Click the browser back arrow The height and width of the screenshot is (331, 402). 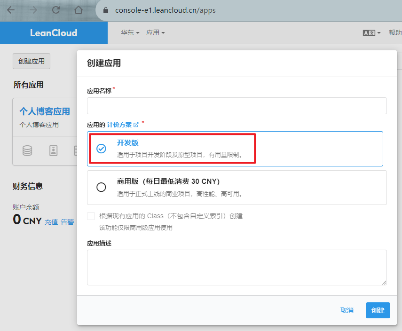click(11, 10)
